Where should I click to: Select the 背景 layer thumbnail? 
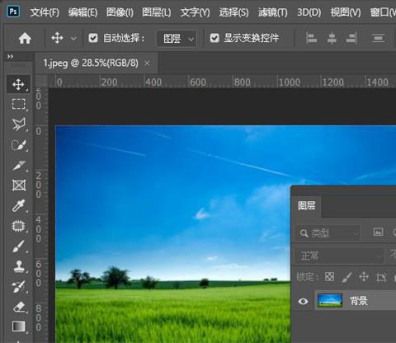pos(330,300)
